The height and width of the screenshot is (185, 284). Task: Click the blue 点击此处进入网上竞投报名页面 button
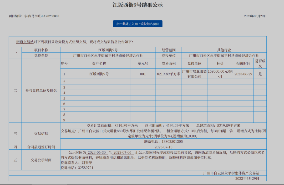click(138, 24)
